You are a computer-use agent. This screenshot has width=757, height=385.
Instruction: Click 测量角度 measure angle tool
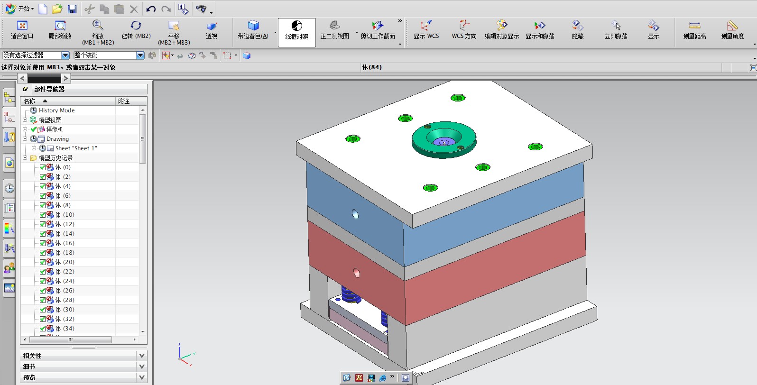click(x=732, y=30)
